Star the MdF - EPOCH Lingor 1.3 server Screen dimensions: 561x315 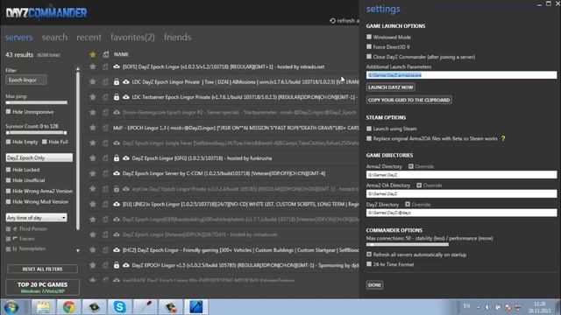93,128
